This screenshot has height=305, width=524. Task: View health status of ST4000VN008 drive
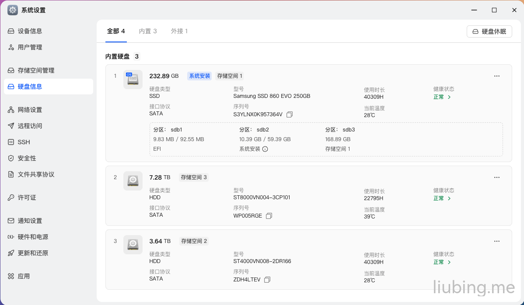(x=442, y=262)
